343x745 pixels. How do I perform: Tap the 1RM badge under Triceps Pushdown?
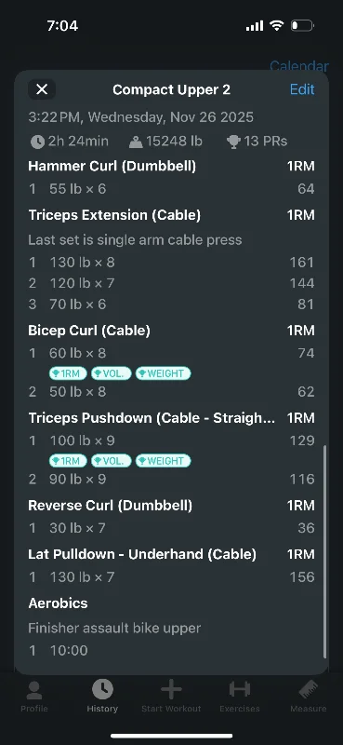click(x=68, y=461)
